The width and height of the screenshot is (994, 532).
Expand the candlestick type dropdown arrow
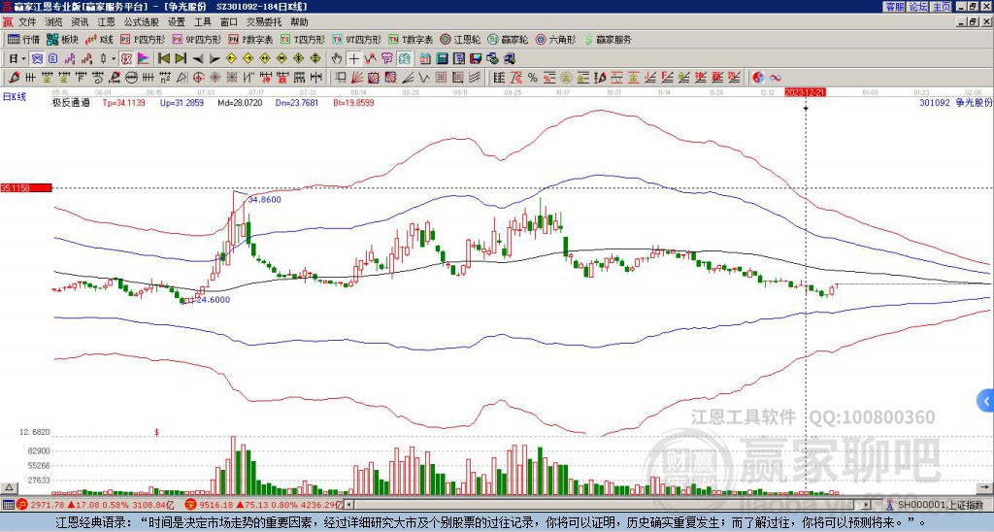tap(114, 58)
